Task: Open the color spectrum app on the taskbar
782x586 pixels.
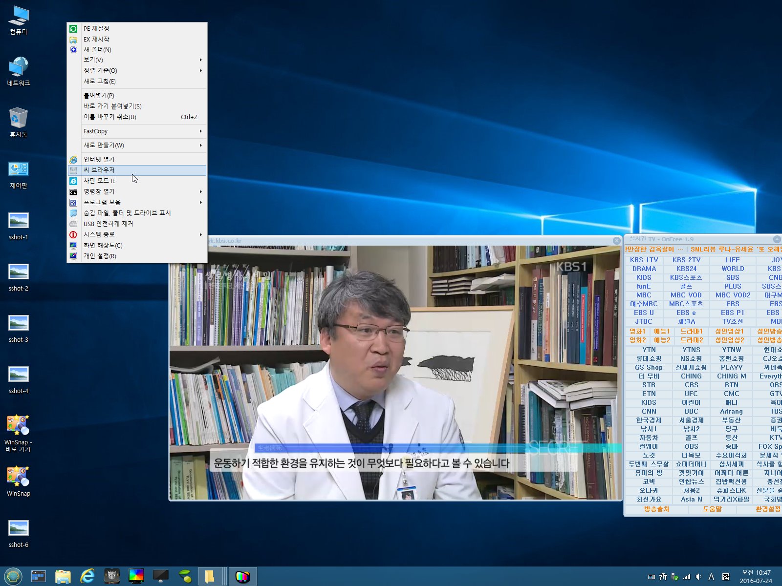Action: pyautogui.click(x=136, y=576)
